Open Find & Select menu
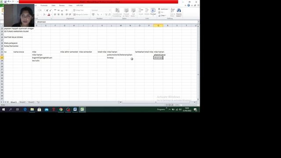Image resolution: width=281 pixels, height=158 pixels. (x=179, y=12)
